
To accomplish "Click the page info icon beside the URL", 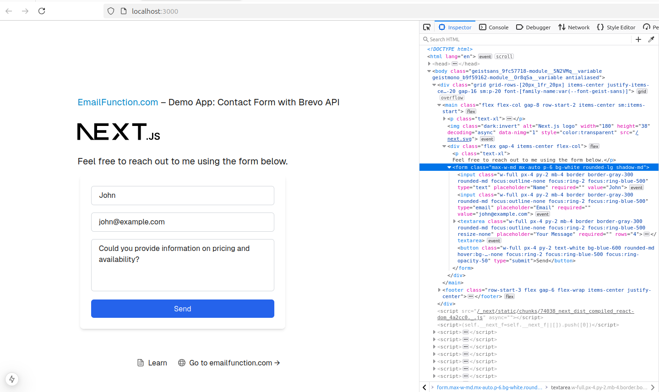I will coord(123,11).
